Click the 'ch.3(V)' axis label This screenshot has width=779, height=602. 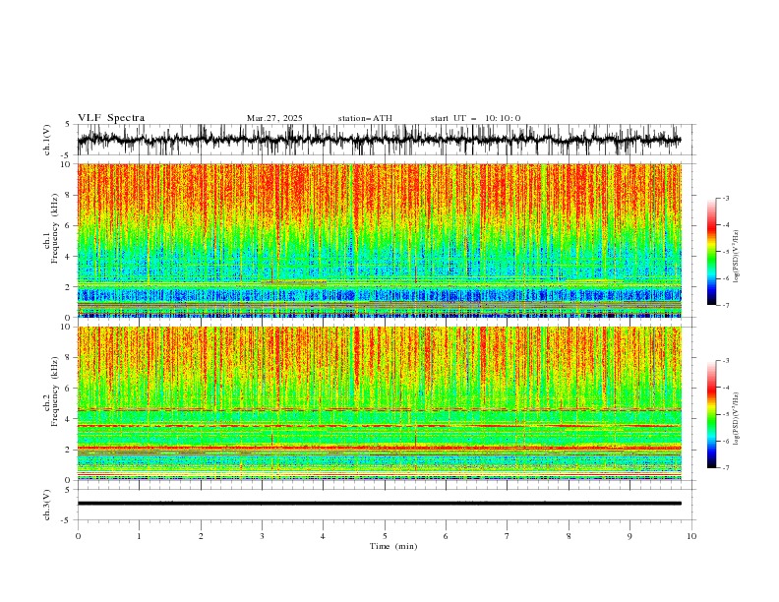tap(47, 505)
